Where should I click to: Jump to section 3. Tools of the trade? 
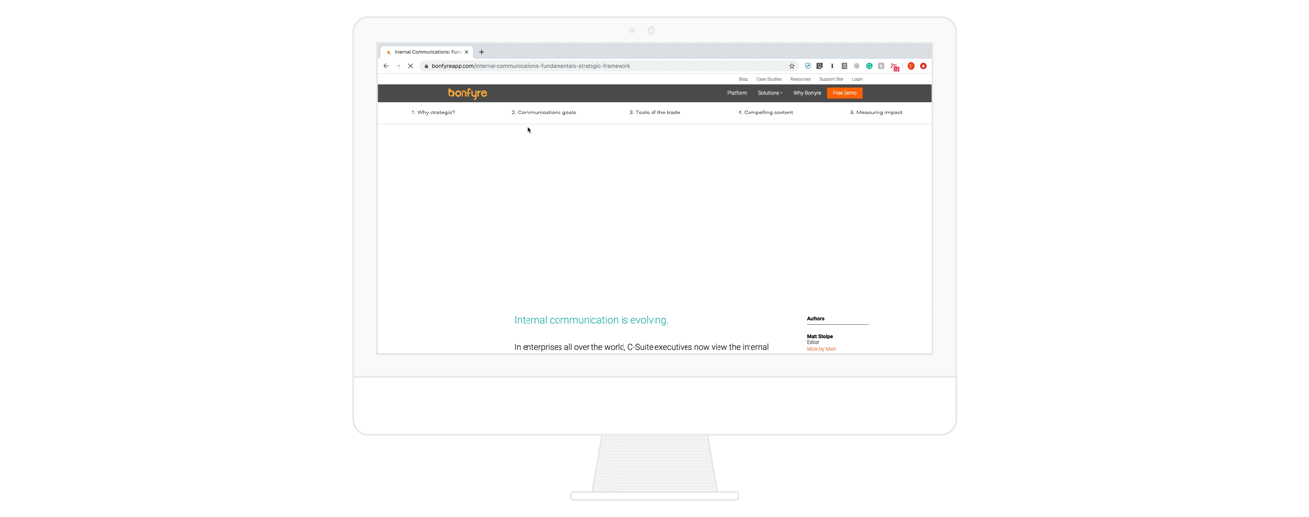pyautogui.click(x=654, y=113)
